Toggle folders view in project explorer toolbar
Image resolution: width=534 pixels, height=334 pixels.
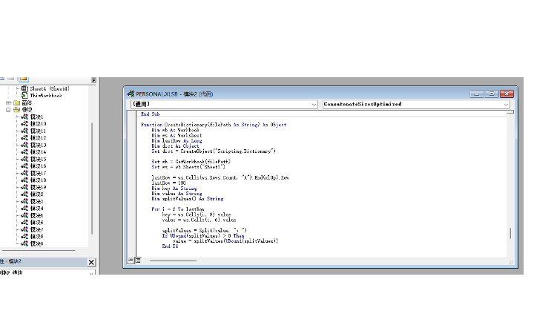[23, 78]
